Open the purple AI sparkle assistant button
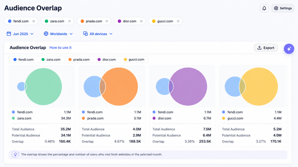298x167 pixels. coord(289,49)
